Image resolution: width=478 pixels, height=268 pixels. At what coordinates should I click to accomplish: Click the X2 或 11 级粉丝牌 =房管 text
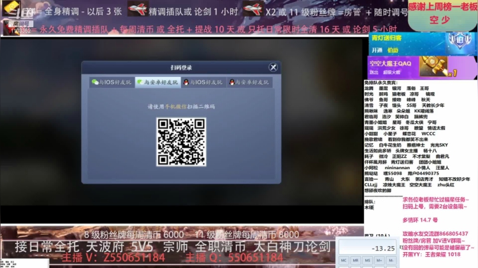point(313,12)
